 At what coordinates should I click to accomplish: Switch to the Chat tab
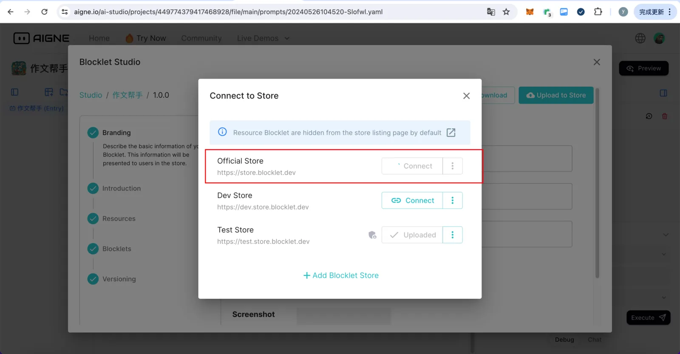point(595,340)
